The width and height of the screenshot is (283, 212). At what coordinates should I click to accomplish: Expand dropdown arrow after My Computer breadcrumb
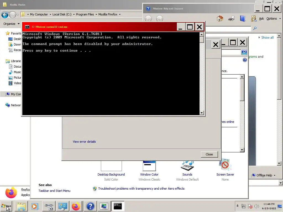coord(50,14)
